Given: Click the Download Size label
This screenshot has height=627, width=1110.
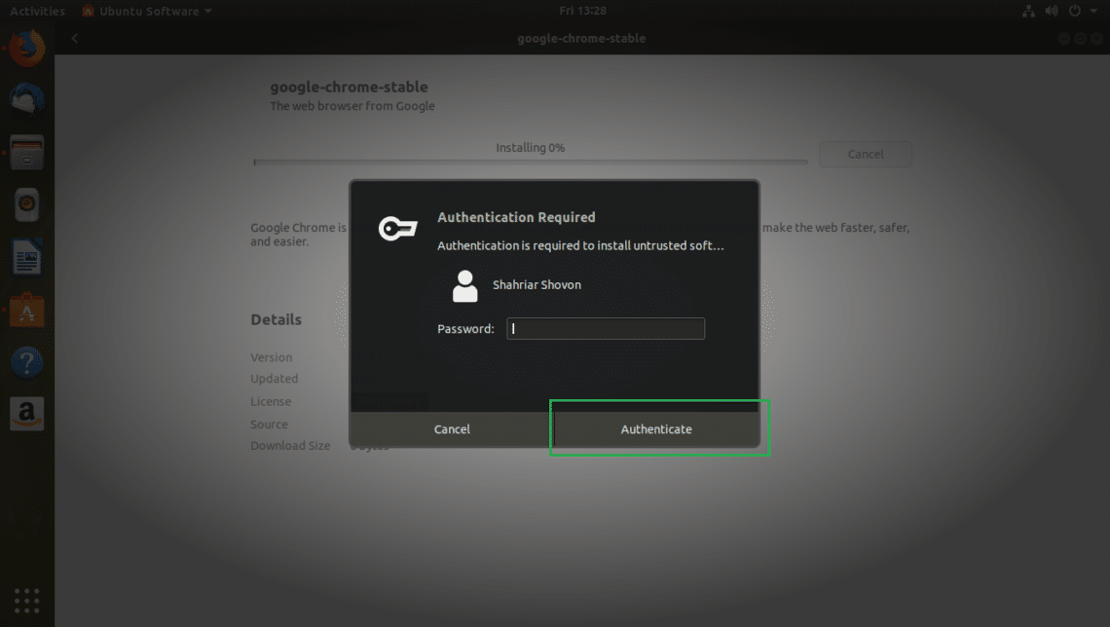Looking at the screenshot, I should point(290,445).
